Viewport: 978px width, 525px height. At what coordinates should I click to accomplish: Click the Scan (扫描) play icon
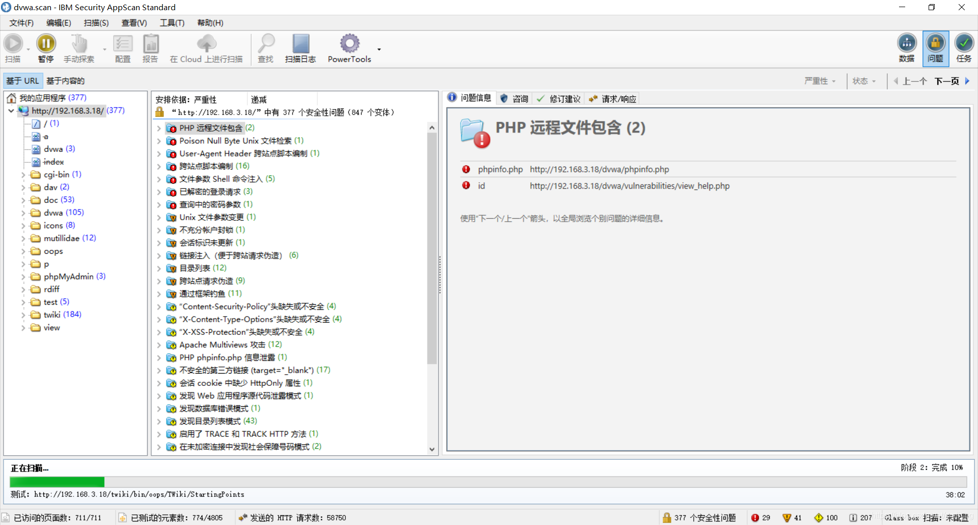coord(13,44)
